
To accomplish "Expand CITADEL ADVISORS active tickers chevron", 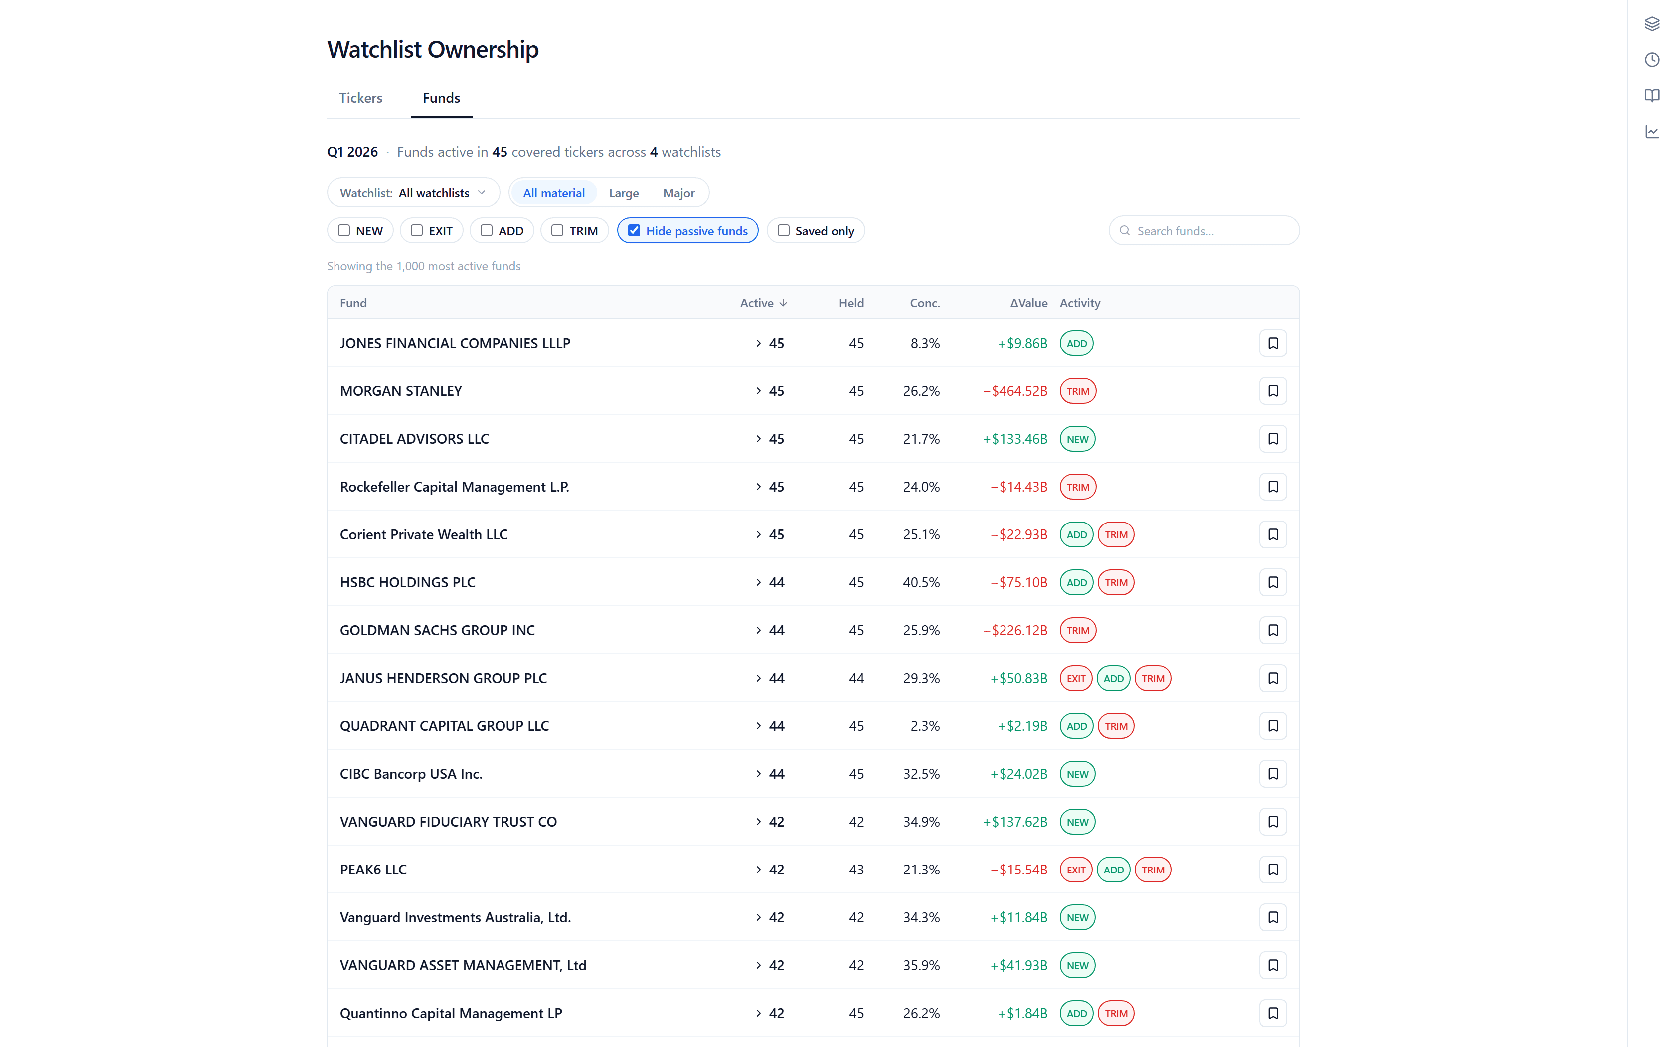I will pos(759,438).
